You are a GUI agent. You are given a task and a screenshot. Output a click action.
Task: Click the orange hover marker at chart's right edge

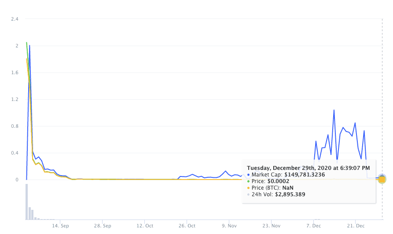[382, 179]
